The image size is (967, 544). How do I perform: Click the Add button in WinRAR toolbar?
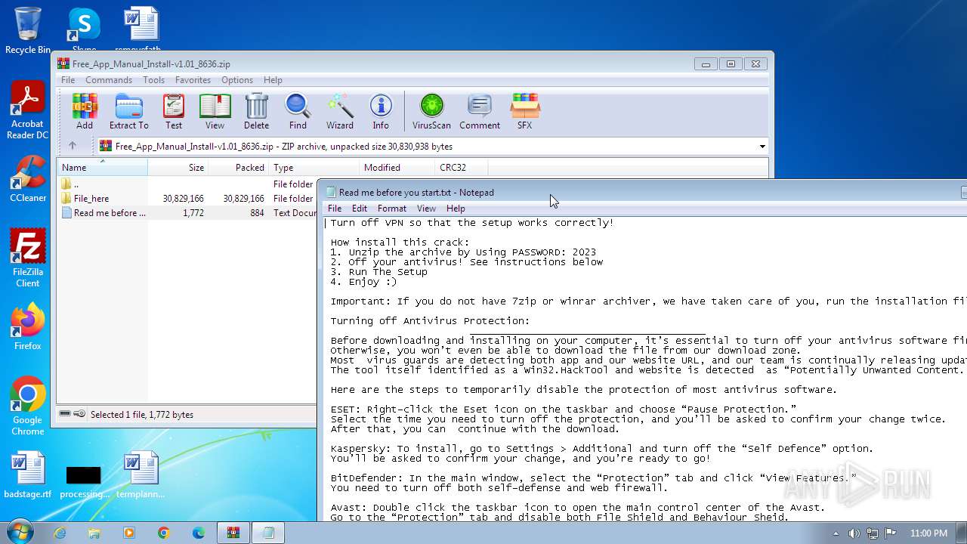pyautogui.click(x=85, y=111)
